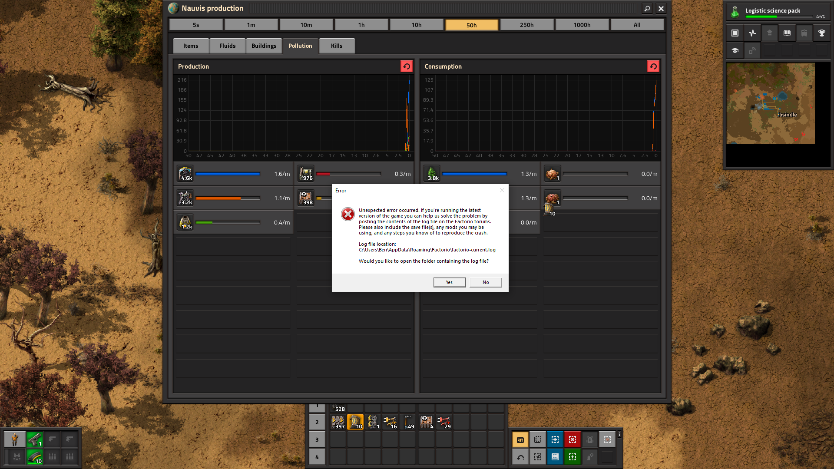Select the 1000h timeframe button

click(x=582, y=25)
